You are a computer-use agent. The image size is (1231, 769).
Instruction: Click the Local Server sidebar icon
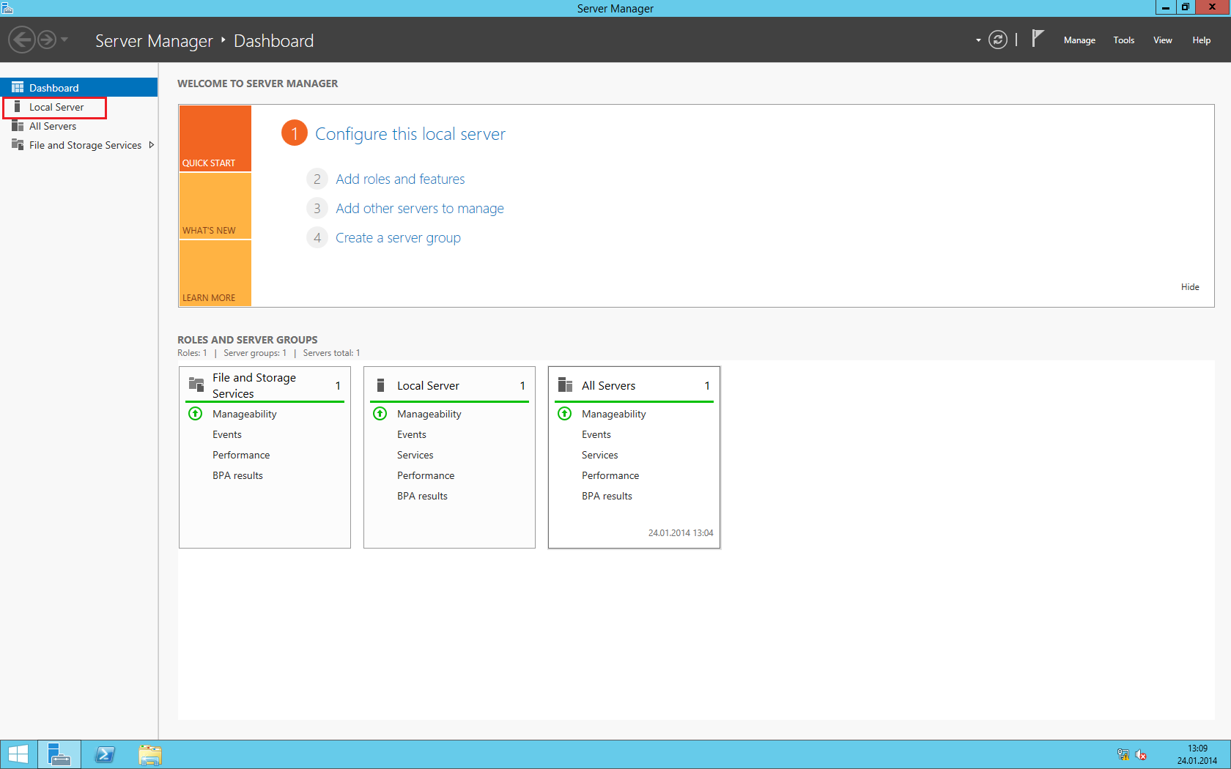pyautogui.click(x=18, y=107)
